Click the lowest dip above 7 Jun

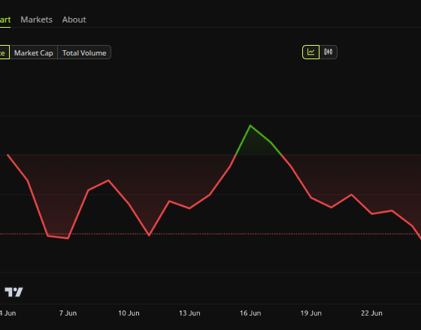68,238
